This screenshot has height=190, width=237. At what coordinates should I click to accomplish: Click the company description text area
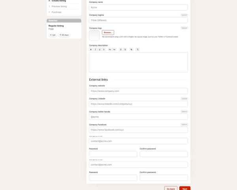[x=138, y=62]
